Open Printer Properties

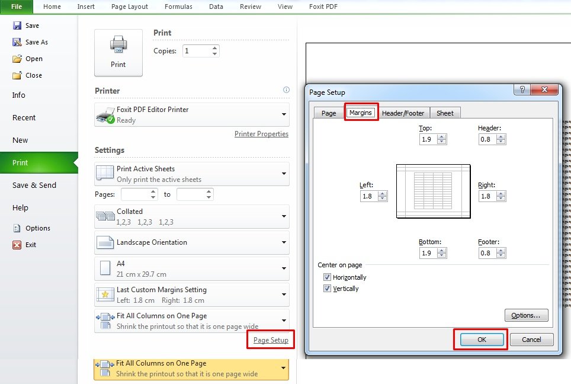point(261,134)
